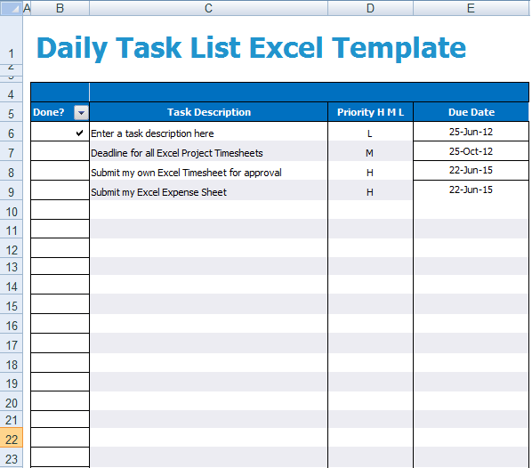Click the Done cell in row 22
The width and height of the screenshot is (532, 468).
point(60,438)
